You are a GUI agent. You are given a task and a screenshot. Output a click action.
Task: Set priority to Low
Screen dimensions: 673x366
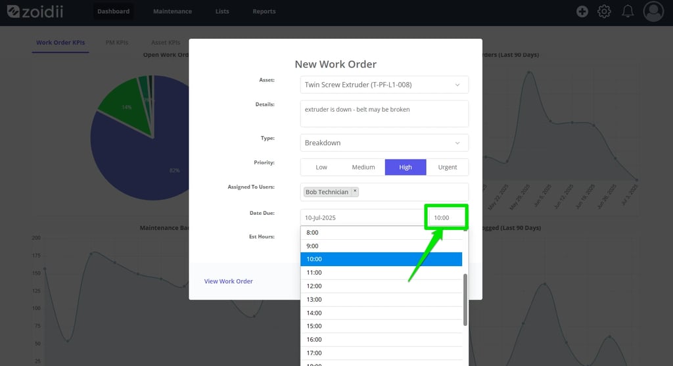click(321, 168)
